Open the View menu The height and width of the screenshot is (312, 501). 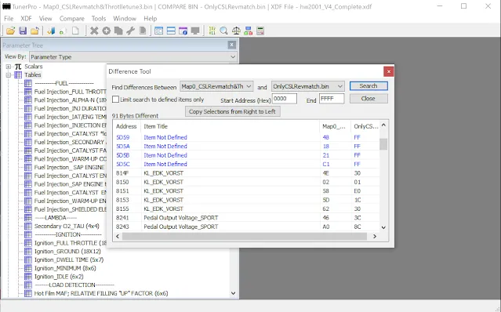click(x=45, y=19)
